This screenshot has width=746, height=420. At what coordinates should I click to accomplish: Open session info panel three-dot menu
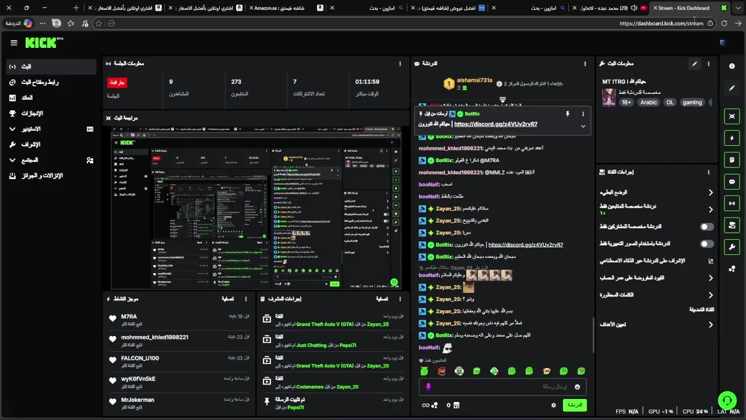pyautogui.click(x=400, y=64)
